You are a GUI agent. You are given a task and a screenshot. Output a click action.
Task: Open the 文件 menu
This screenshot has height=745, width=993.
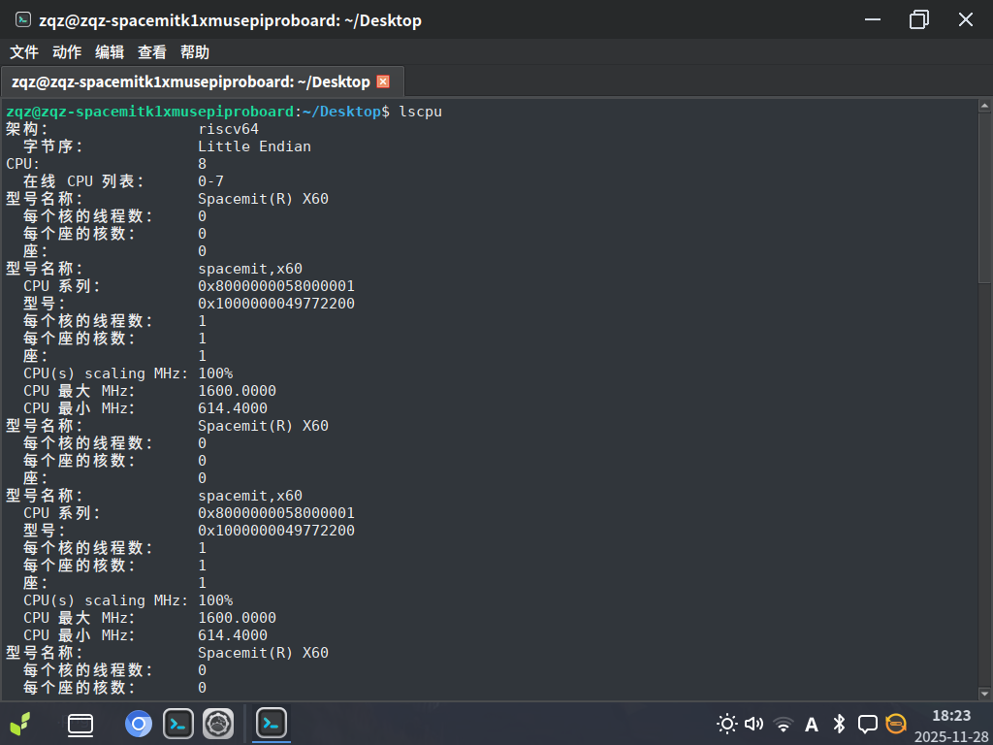24,52
